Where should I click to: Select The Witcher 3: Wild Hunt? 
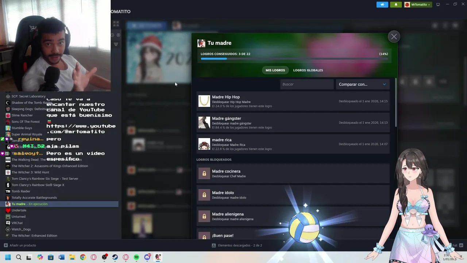point(30,172)
